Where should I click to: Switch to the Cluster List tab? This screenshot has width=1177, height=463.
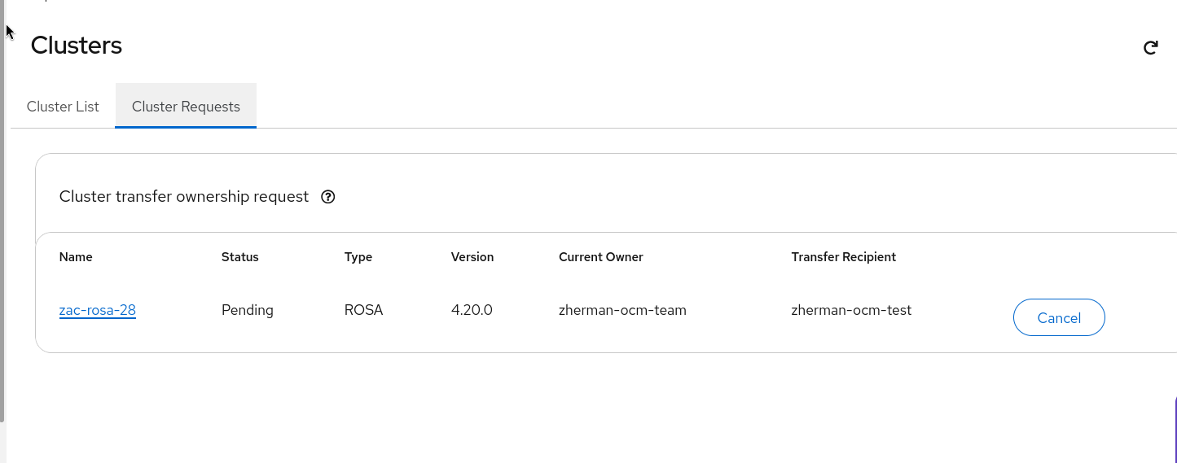pos(63,107)
